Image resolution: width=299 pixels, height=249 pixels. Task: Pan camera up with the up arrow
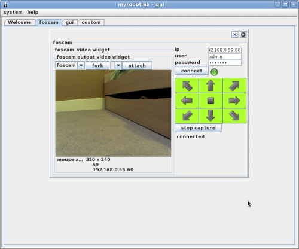(210, 86)
